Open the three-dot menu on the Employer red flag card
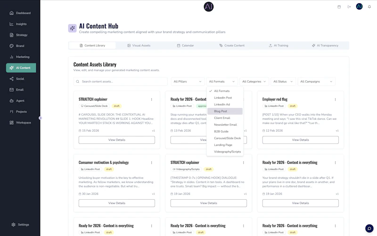Viewport: 377px width, 236px height. (335, 100)
